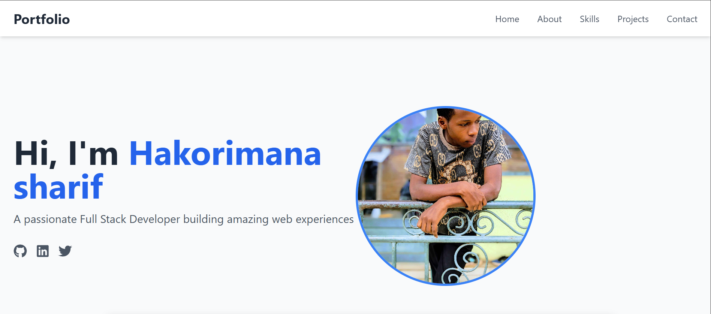Click the blue name "Hakorimana"
This screenshot has height=314, width=711.
[225, 154]
